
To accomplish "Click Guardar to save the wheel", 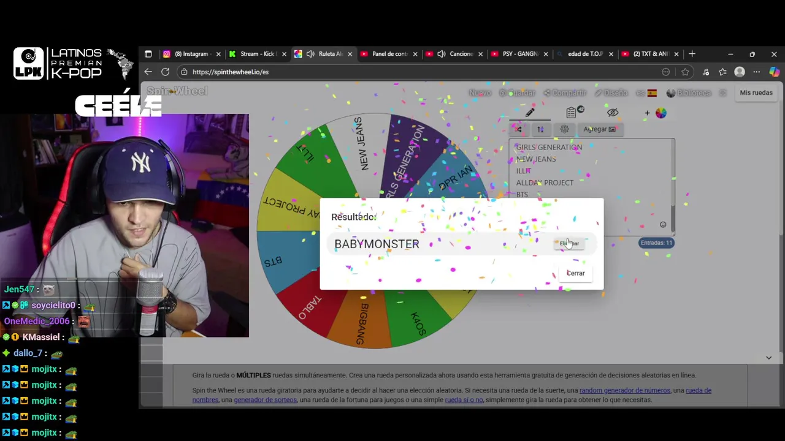I will [x=517, y=93].
